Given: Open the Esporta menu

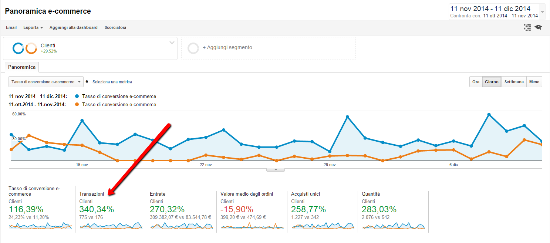Looking at the screenshot, I should point(33,27).
